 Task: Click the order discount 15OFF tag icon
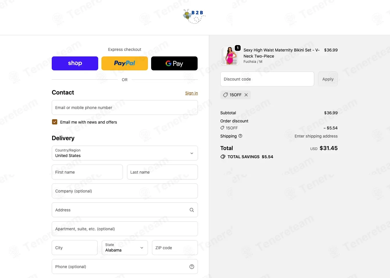pyautogui.click(x=222, y=128)
